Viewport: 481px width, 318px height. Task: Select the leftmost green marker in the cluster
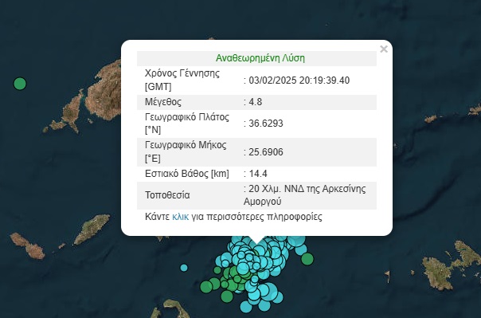tap(206, 287)
